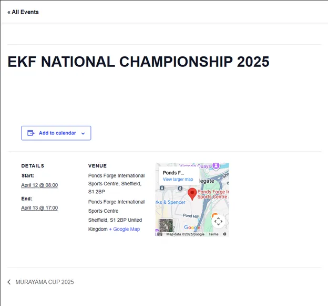The image size is (328, 306).
Task: Navigate to previous event Murayama Cup 2025
Action: [x=44, y=282]
